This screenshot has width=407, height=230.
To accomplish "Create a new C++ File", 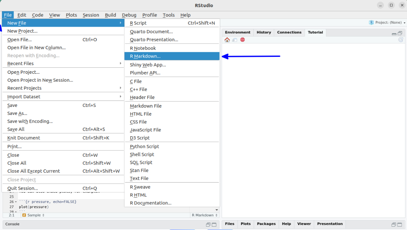I will [x=172, y=89].
